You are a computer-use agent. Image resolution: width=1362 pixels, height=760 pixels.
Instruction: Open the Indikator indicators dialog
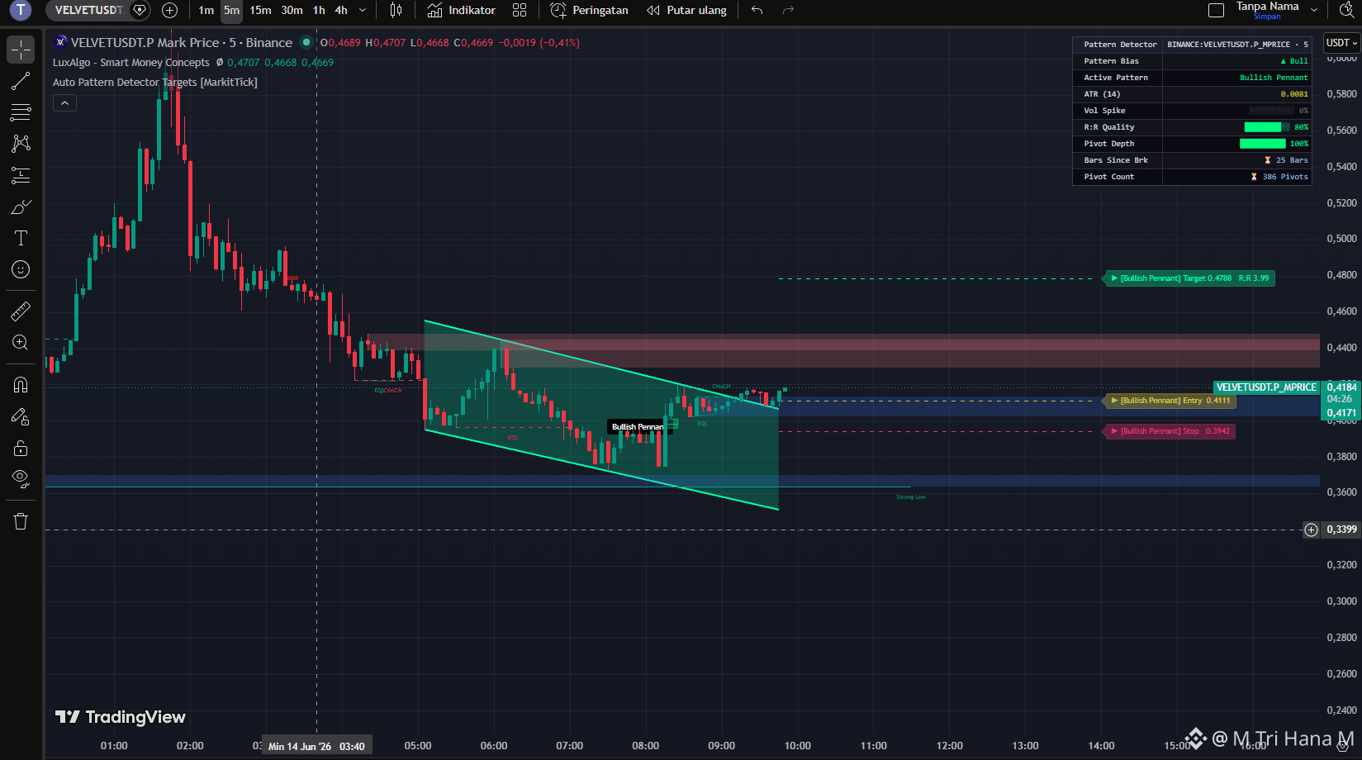click(x=462, y=10)
